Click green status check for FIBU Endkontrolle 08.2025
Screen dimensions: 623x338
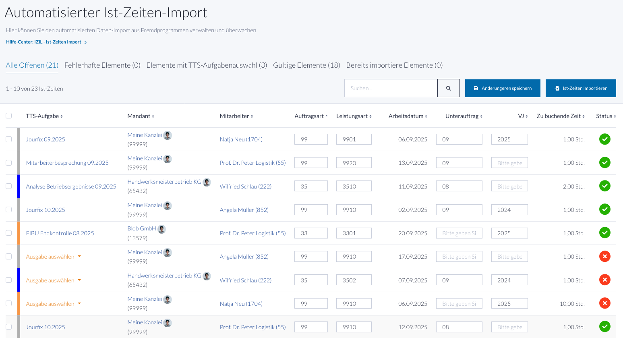(x=604, y=233)
